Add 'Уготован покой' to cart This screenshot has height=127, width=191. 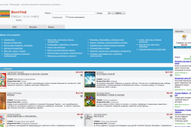click(x=171, y=75)
